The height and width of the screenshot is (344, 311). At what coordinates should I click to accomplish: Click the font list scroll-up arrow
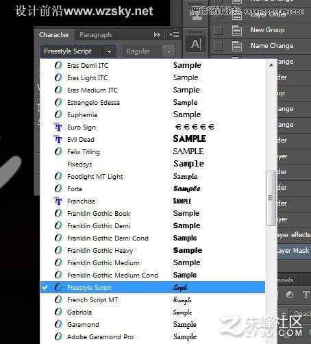pyautogui.click(x=271, y=65)
